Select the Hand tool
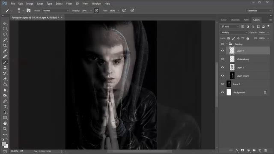274x154 pixels. [x=5, y=123]
